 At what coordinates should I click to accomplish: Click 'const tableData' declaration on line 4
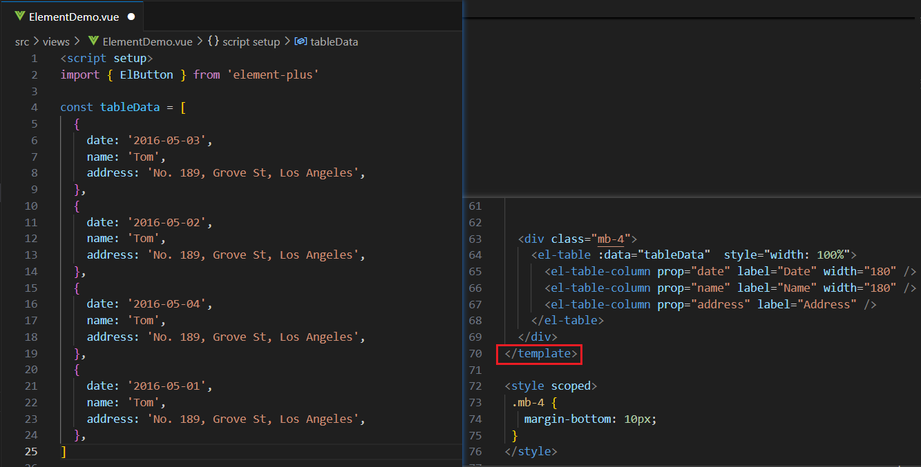click(110, 108)
